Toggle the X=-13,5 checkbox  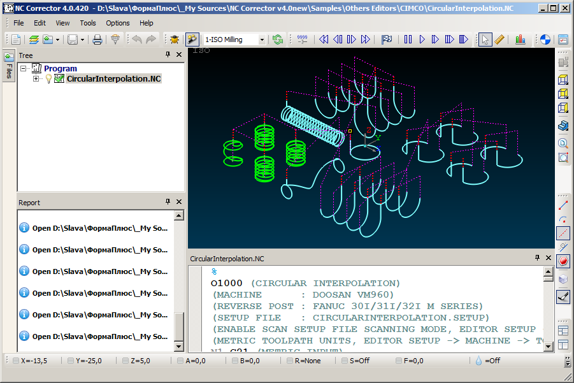point(15,361)
